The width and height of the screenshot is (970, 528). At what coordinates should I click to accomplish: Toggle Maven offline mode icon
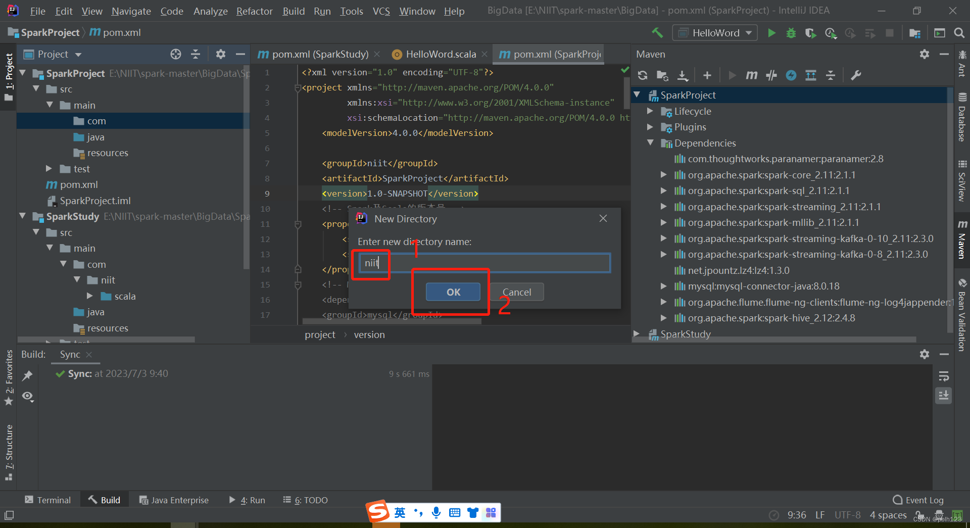[x=771, y=75]
